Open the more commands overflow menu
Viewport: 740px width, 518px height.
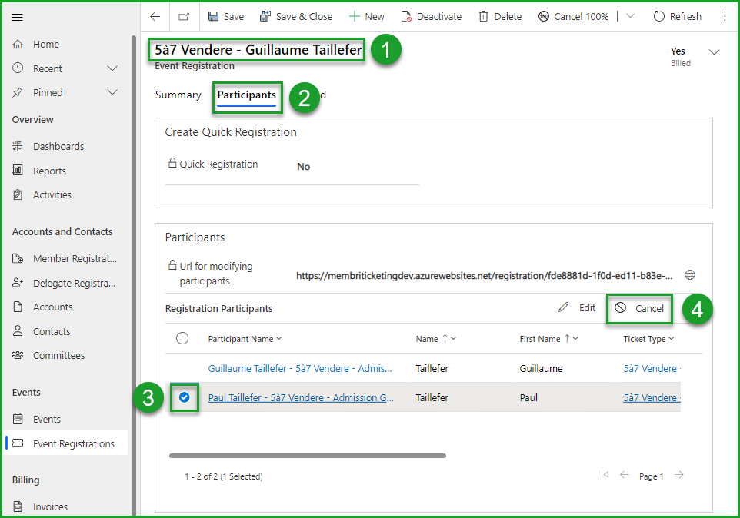(x=725, y=16)
